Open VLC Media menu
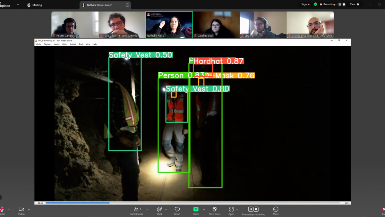Image resolution: width=385 pixels, height=217 pixels. click(38, 44)
